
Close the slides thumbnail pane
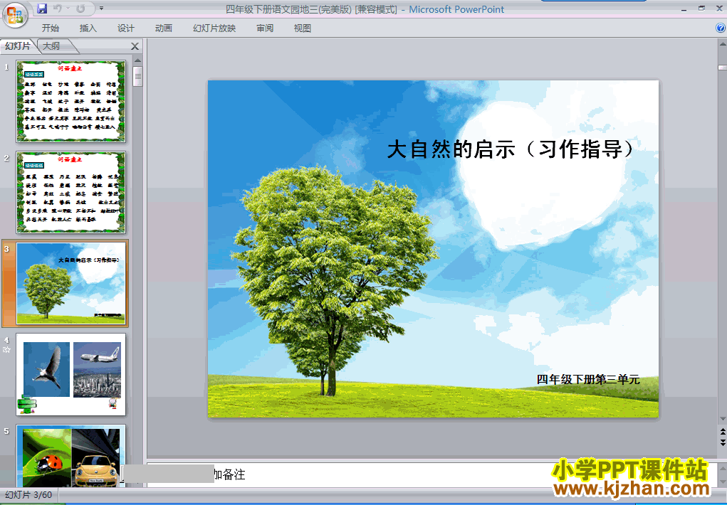click(x=135, y=46)
